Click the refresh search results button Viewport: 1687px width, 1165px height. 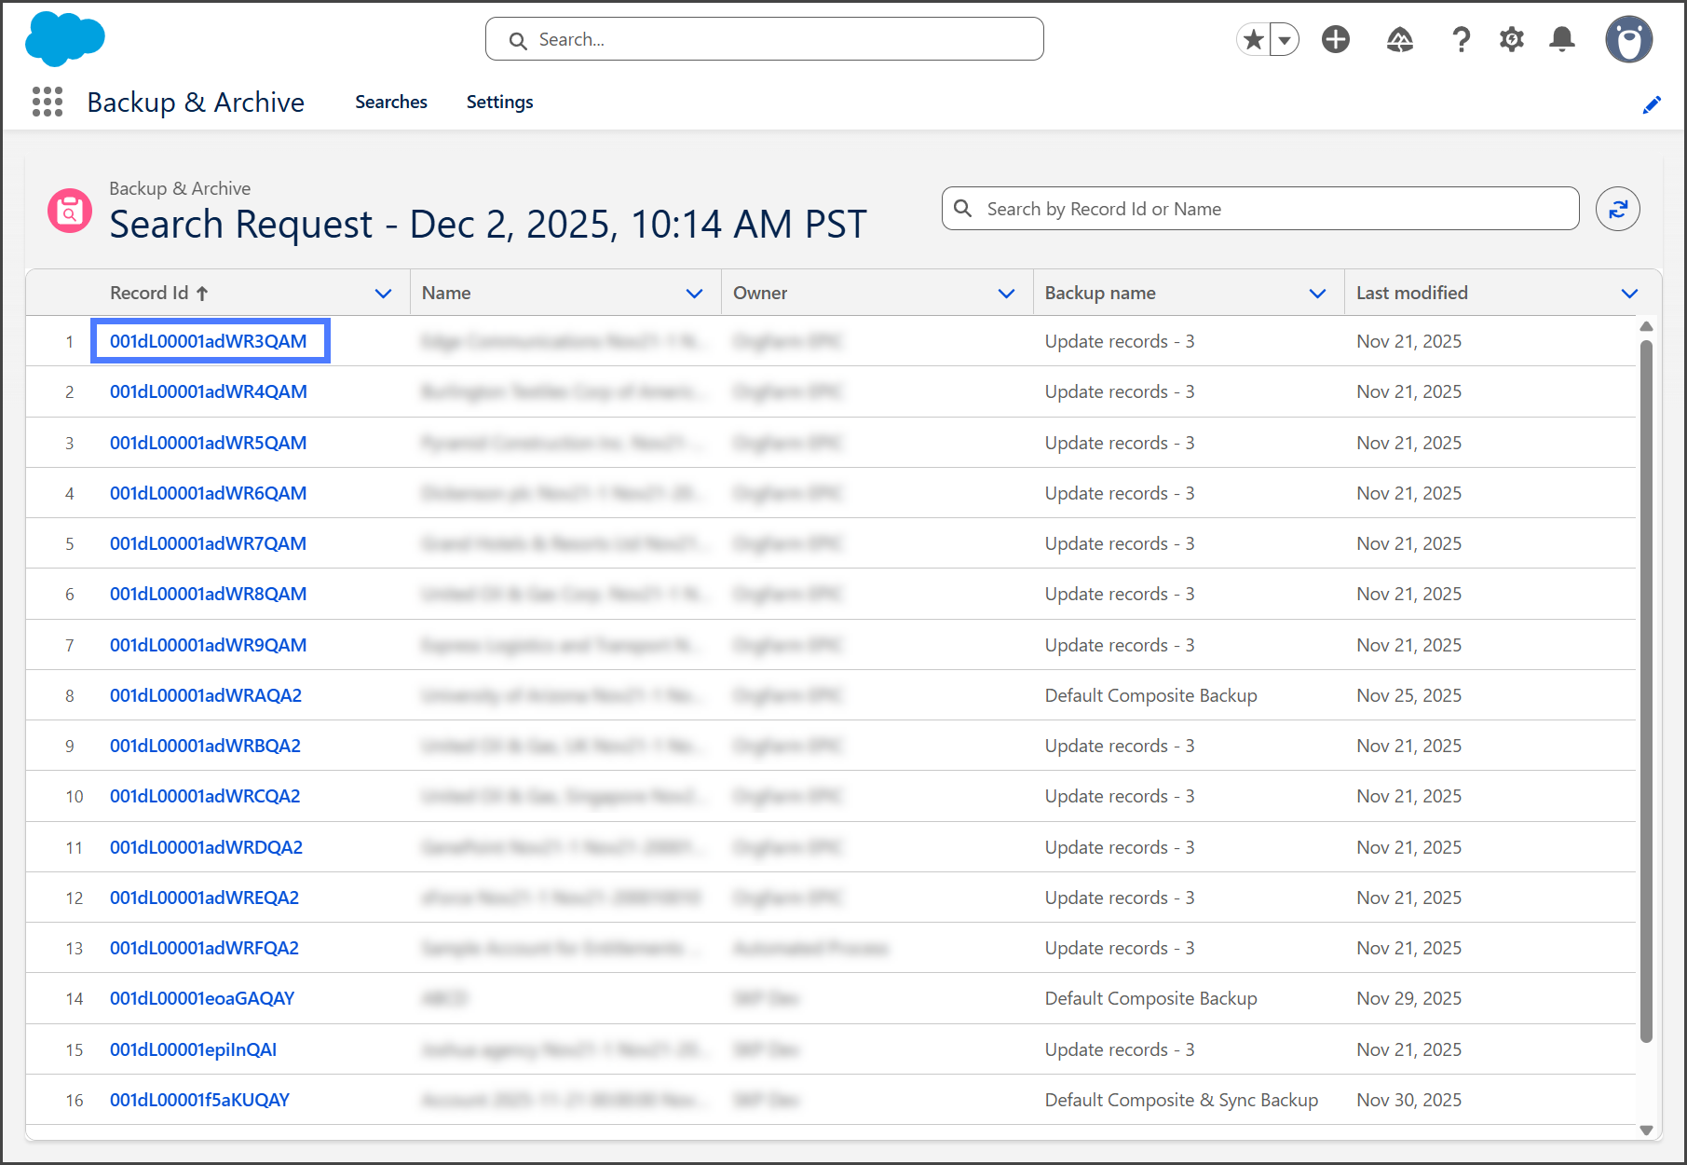(1617, 209)
